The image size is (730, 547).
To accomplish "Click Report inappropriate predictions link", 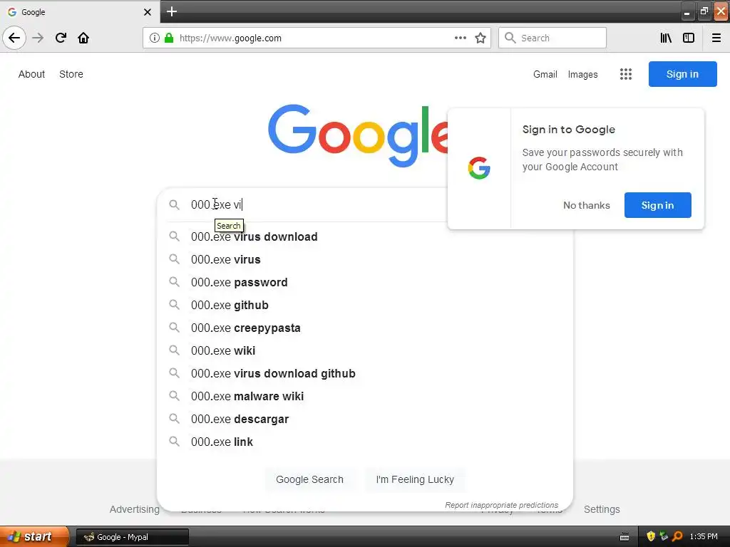I will 501,505.
